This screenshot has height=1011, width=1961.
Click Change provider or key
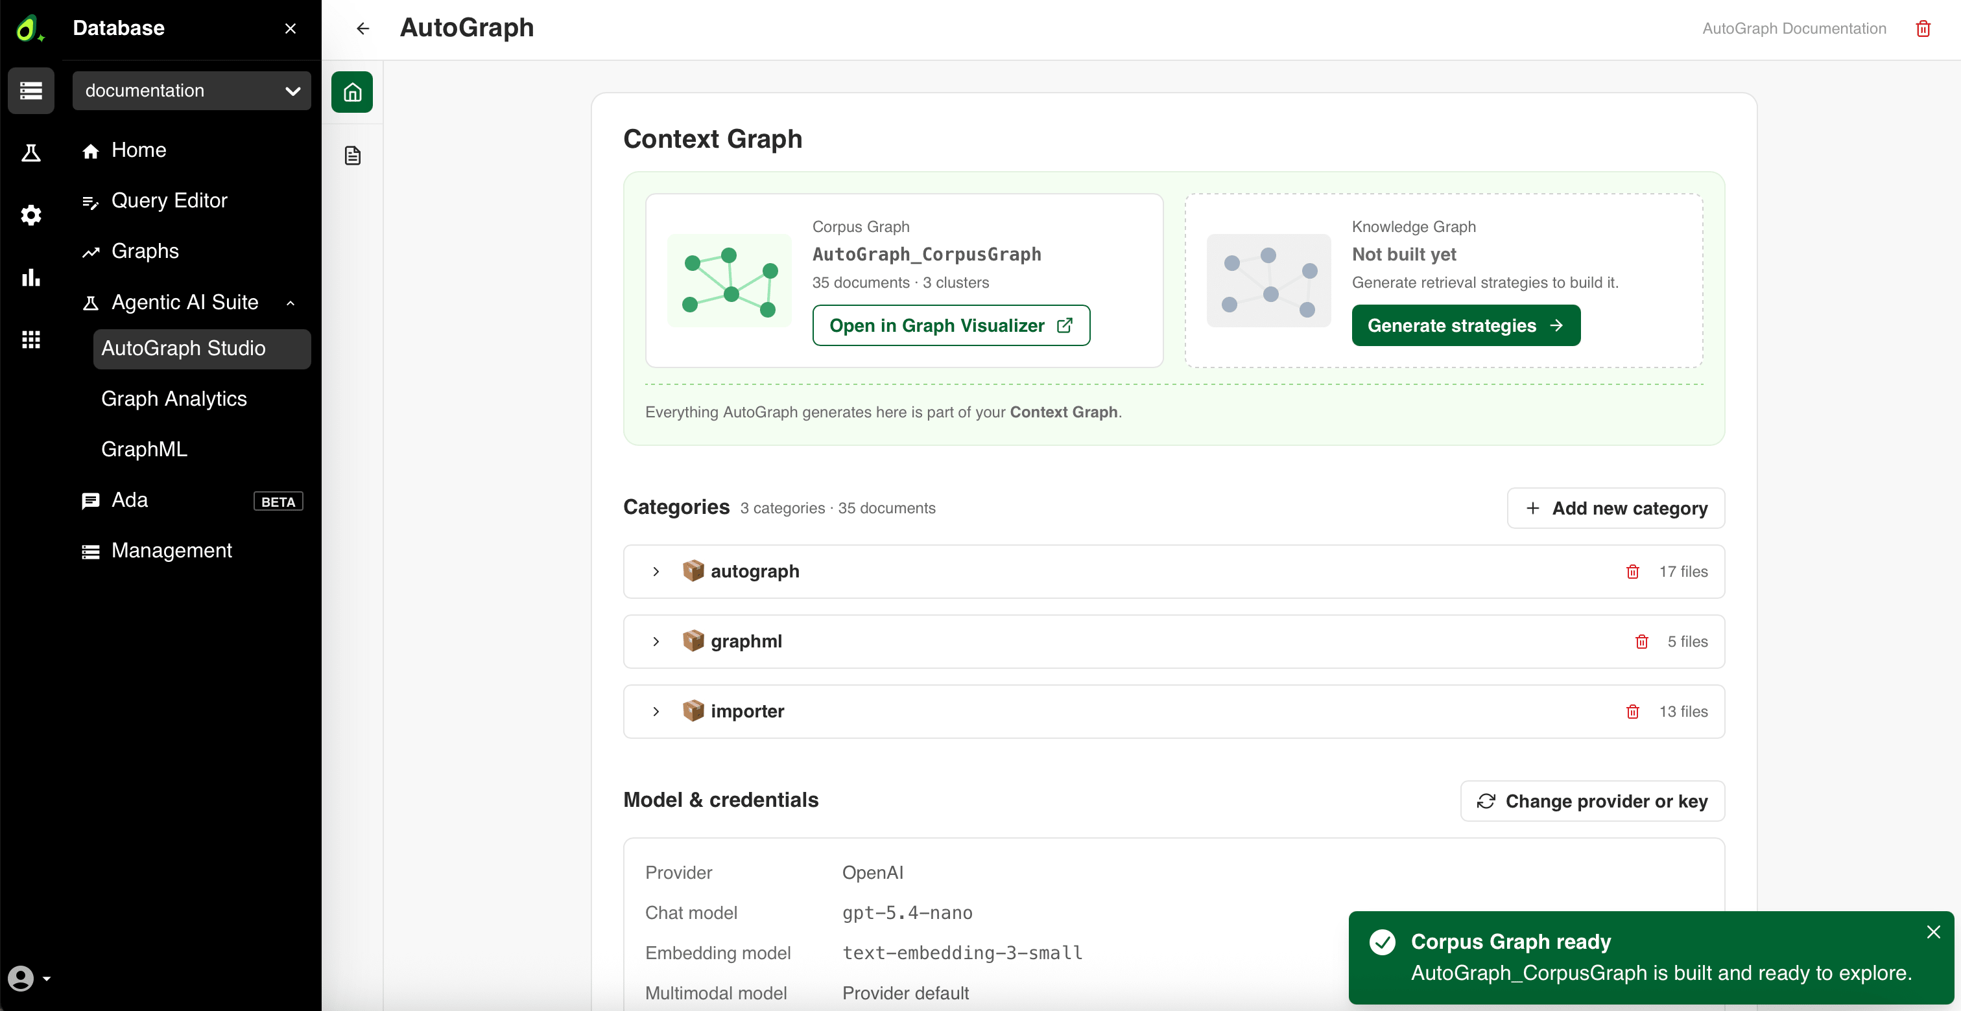tap(1592, 801)
